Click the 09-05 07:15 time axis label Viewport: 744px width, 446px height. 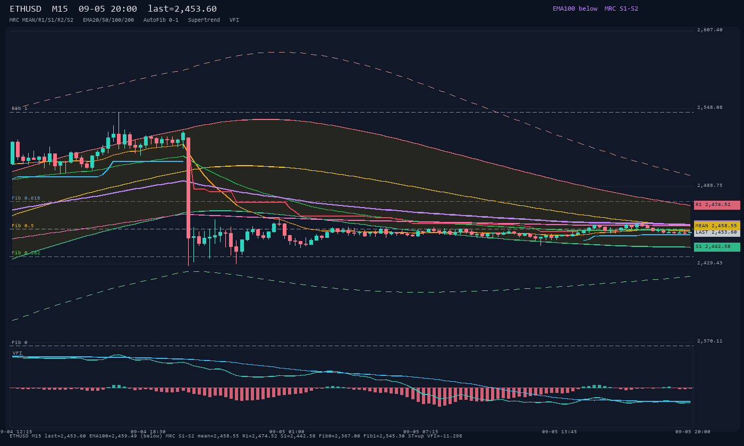click(x=421, y=432)
